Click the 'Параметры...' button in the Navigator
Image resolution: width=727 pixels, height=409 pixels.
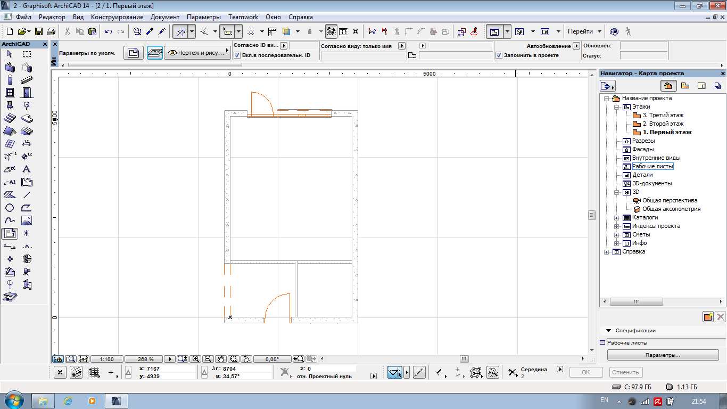(663, 355)
